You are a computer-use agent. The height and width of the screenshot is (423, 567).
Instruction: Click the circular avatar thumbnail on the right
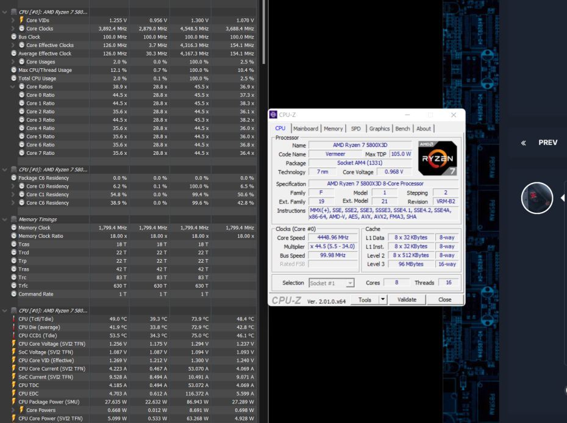(x=537, y=197)
